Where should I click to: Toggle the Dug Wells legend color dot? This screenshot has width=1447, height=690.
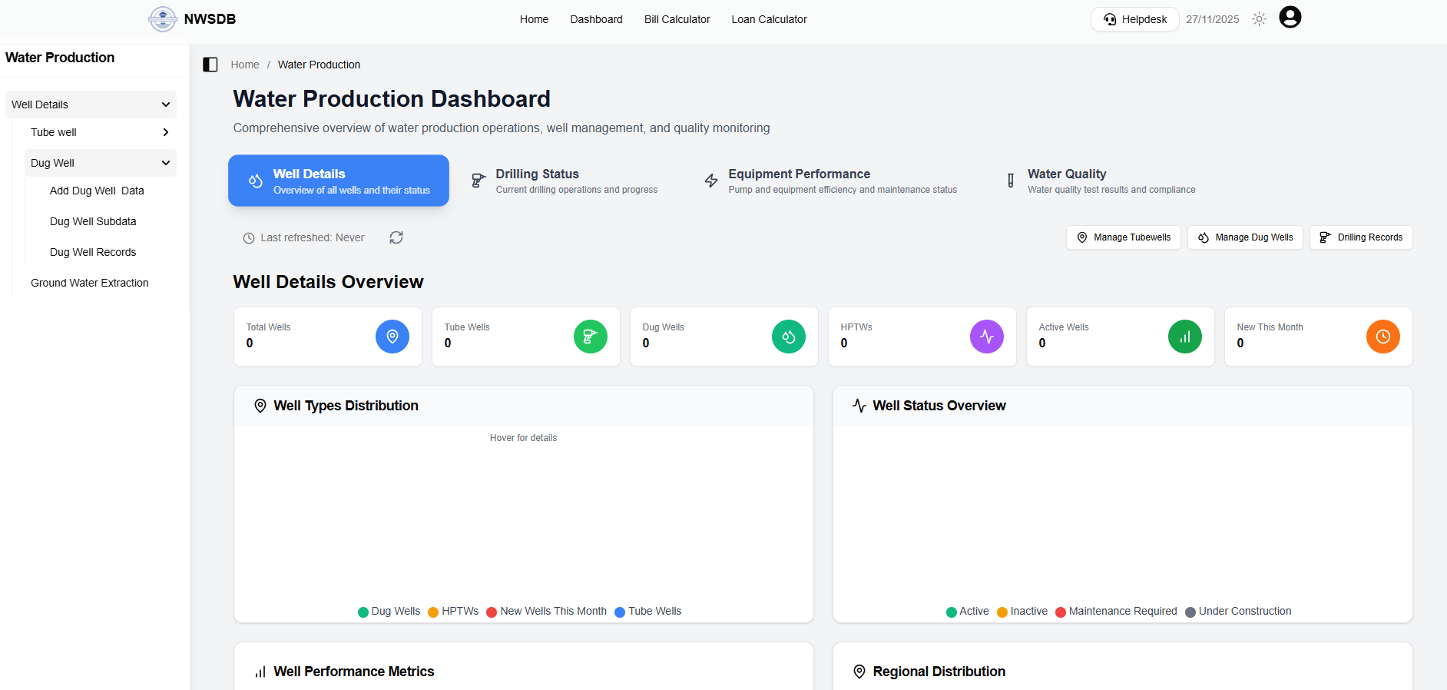tap(363, 612)
